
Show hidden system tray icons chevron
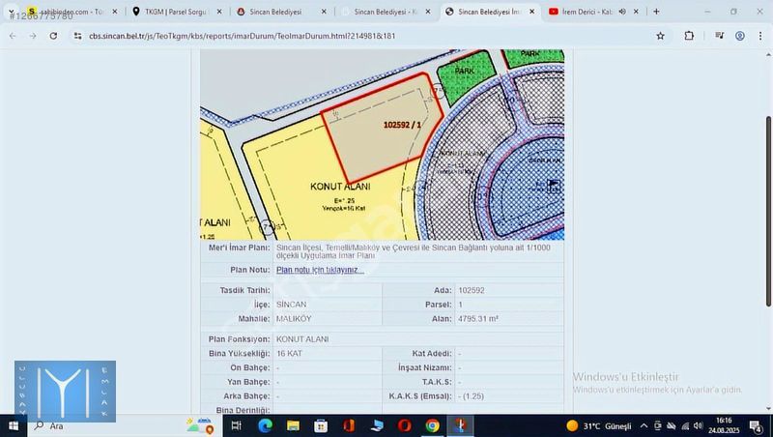[x=644, y=425]
